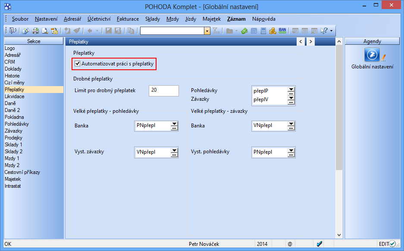
Task: Click the grayed folder icon in the toolbar
Action: (229, 31)
